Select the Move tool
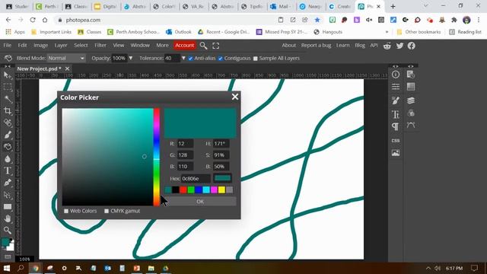Screen dimensions: 487x274 [x=8, y=75]
